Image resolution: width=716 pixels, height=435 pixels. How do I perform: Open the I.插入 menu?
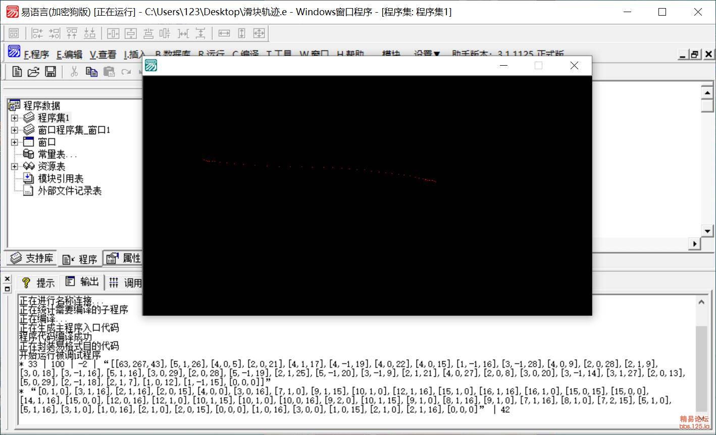click(x=135, y=55)
